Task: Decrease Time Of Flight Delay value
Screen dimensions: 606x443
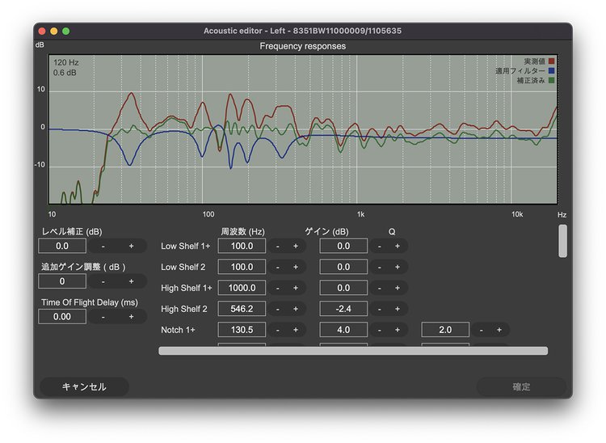Action: 103,317
